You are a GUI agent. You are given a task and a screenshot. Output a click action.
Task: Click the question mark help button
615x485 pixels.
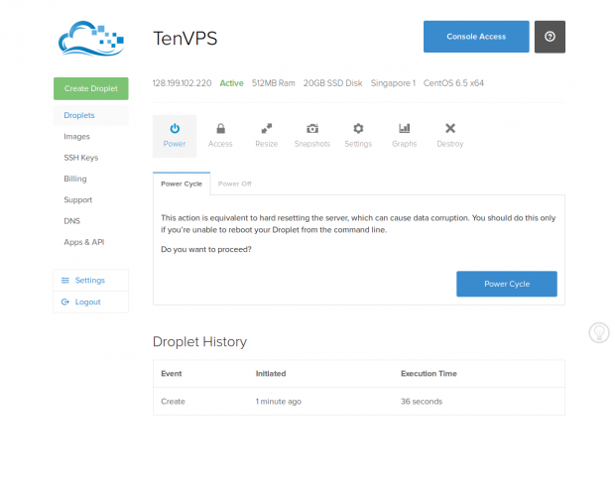pos(550,37)
